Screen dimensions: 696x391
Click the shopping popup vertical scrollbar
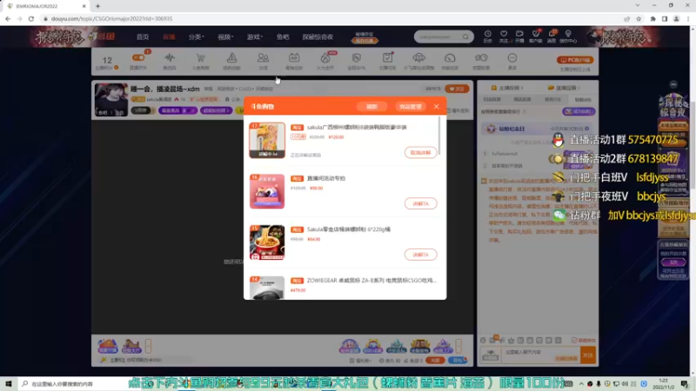[x=439, y=136]
